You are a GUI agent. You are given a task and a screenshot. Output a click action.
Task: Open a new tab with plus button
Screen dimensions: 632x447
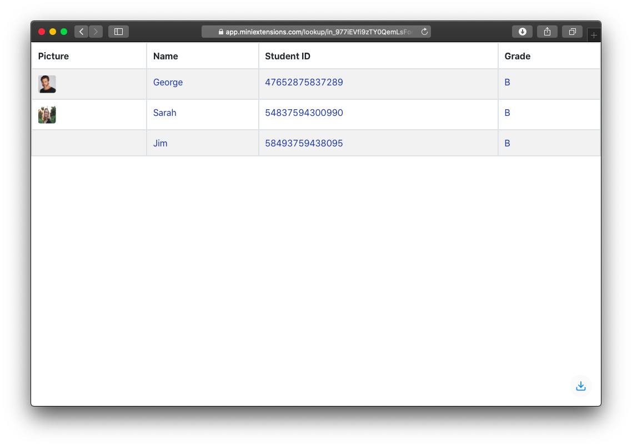tap(594, 35)
